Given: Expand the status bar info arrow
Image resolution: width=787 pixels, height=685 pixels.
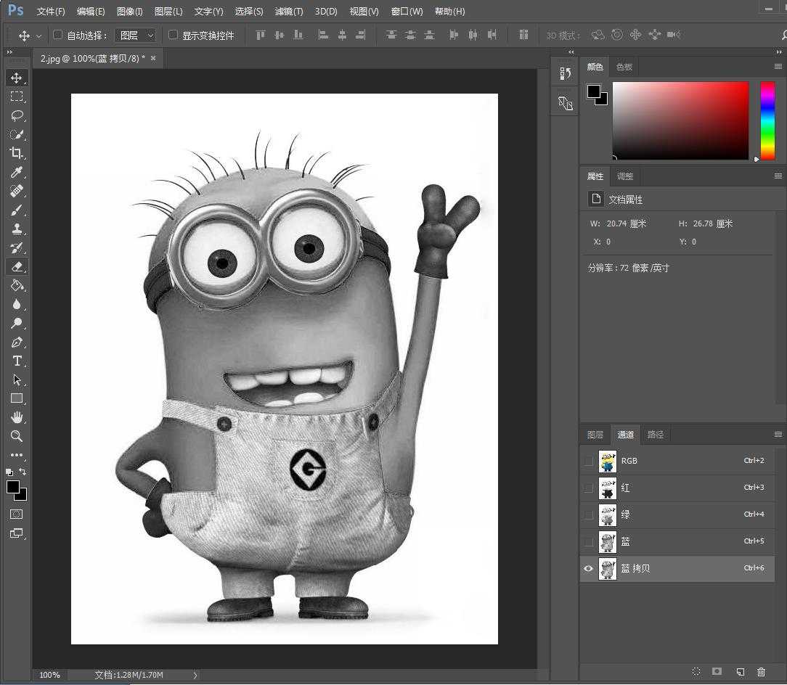Looking at the screenshot, I should 195,675.
